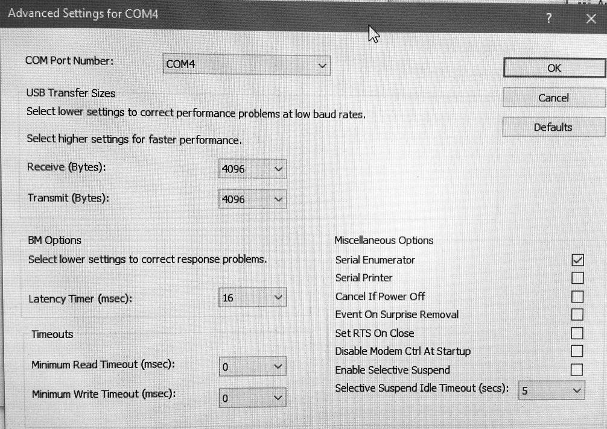The width and height of the screenshot is (607, 429).
Task: Enable the Serial Printer checkbox
Action: 577,278
